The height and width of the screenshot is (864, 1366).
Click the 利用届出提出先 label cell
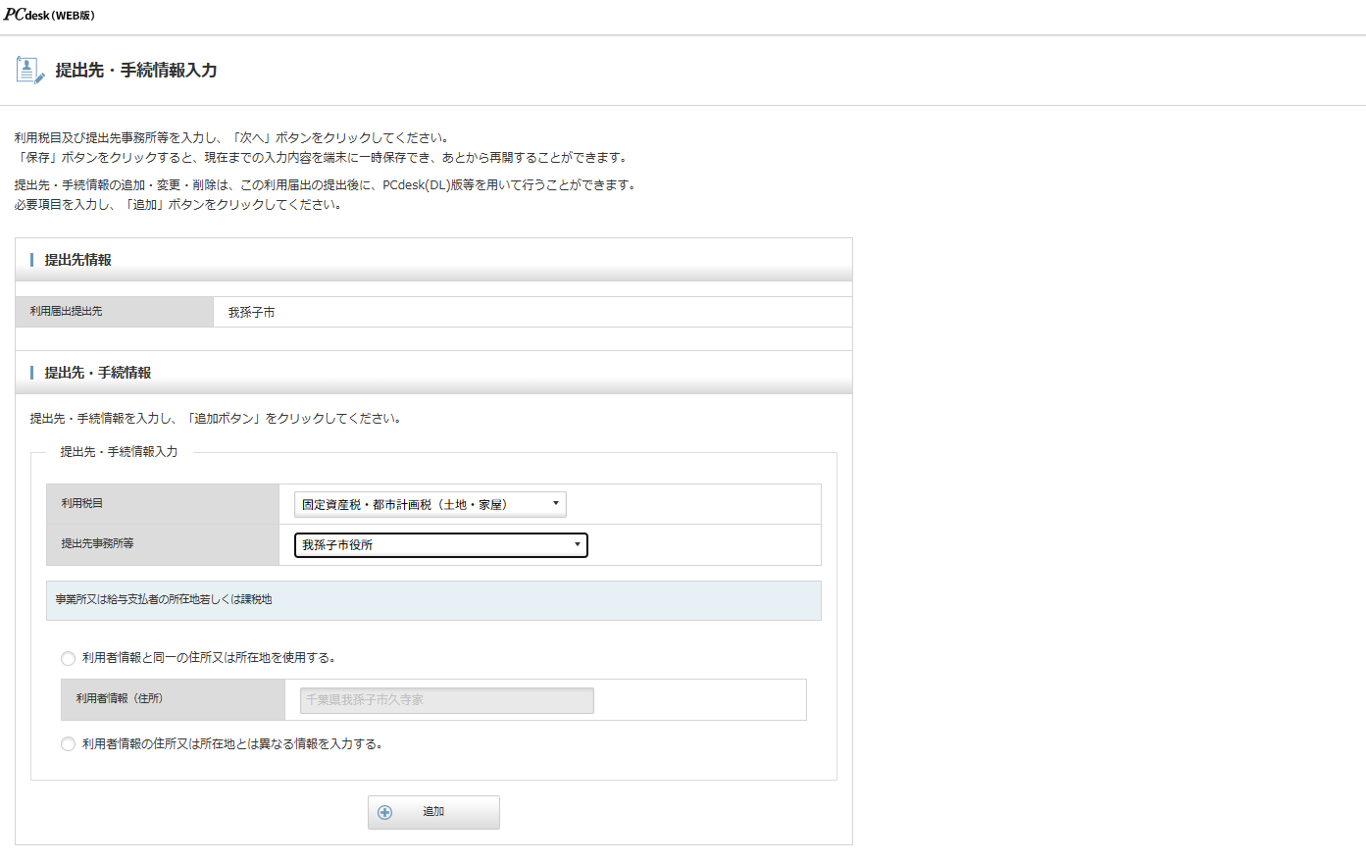[x=115, y=312]
